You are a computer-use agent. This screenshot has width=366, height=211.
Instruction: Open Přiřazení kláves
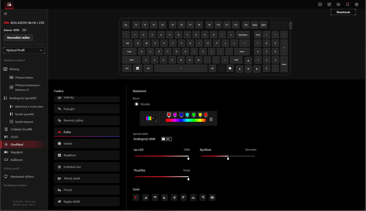click(24, 77)
